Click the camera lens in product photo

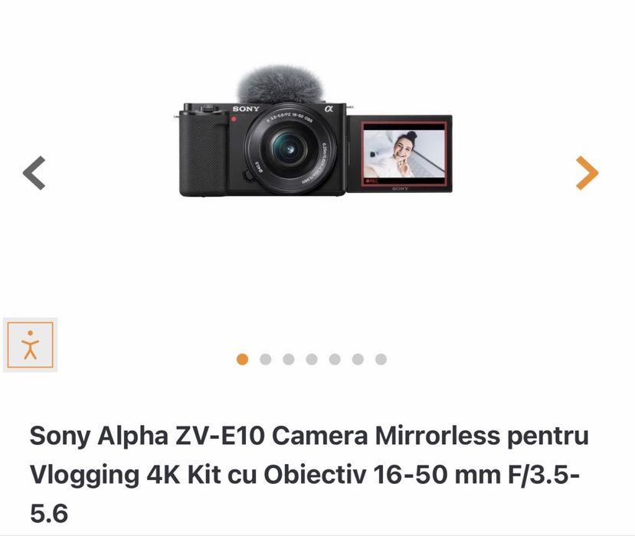pos(290,149)
